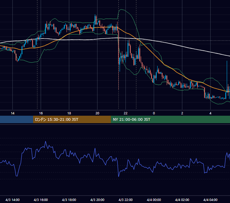Viewport: 230px width, 203px height.
Task: Select the blue session bar before London
Action: (17, 119)
